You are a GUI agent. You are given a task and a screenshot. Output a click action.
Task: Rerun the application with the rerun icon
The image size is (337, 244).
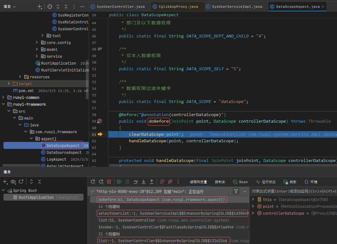click(93, 182)
